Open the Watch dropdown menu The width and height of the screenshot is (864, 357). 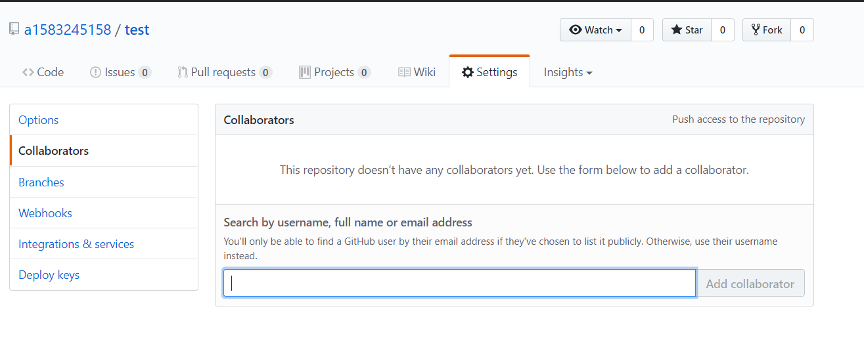pos(596,30)
